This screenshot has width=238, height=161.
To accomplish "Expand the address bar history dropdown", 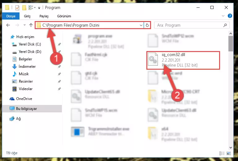I will 141,25.
